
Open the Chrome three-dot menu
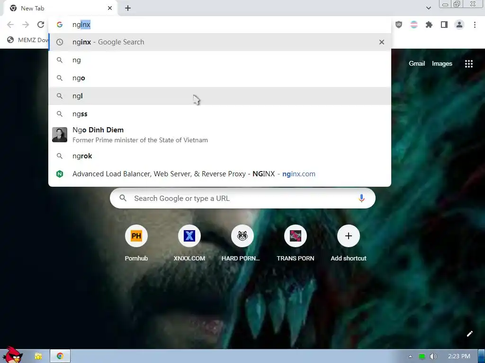475,25
